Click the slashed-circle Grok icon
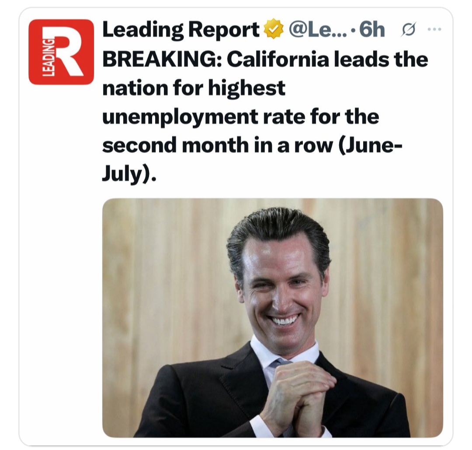The height and width of the screenshot is (450, 472). [x=408, y=29]
